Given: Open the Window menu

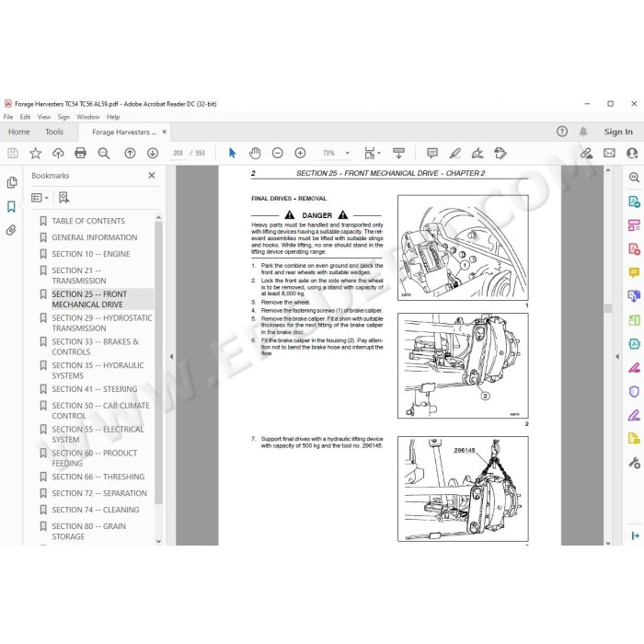Looking at the screenshot, I should pyautogui.click(x=88, y=117).
